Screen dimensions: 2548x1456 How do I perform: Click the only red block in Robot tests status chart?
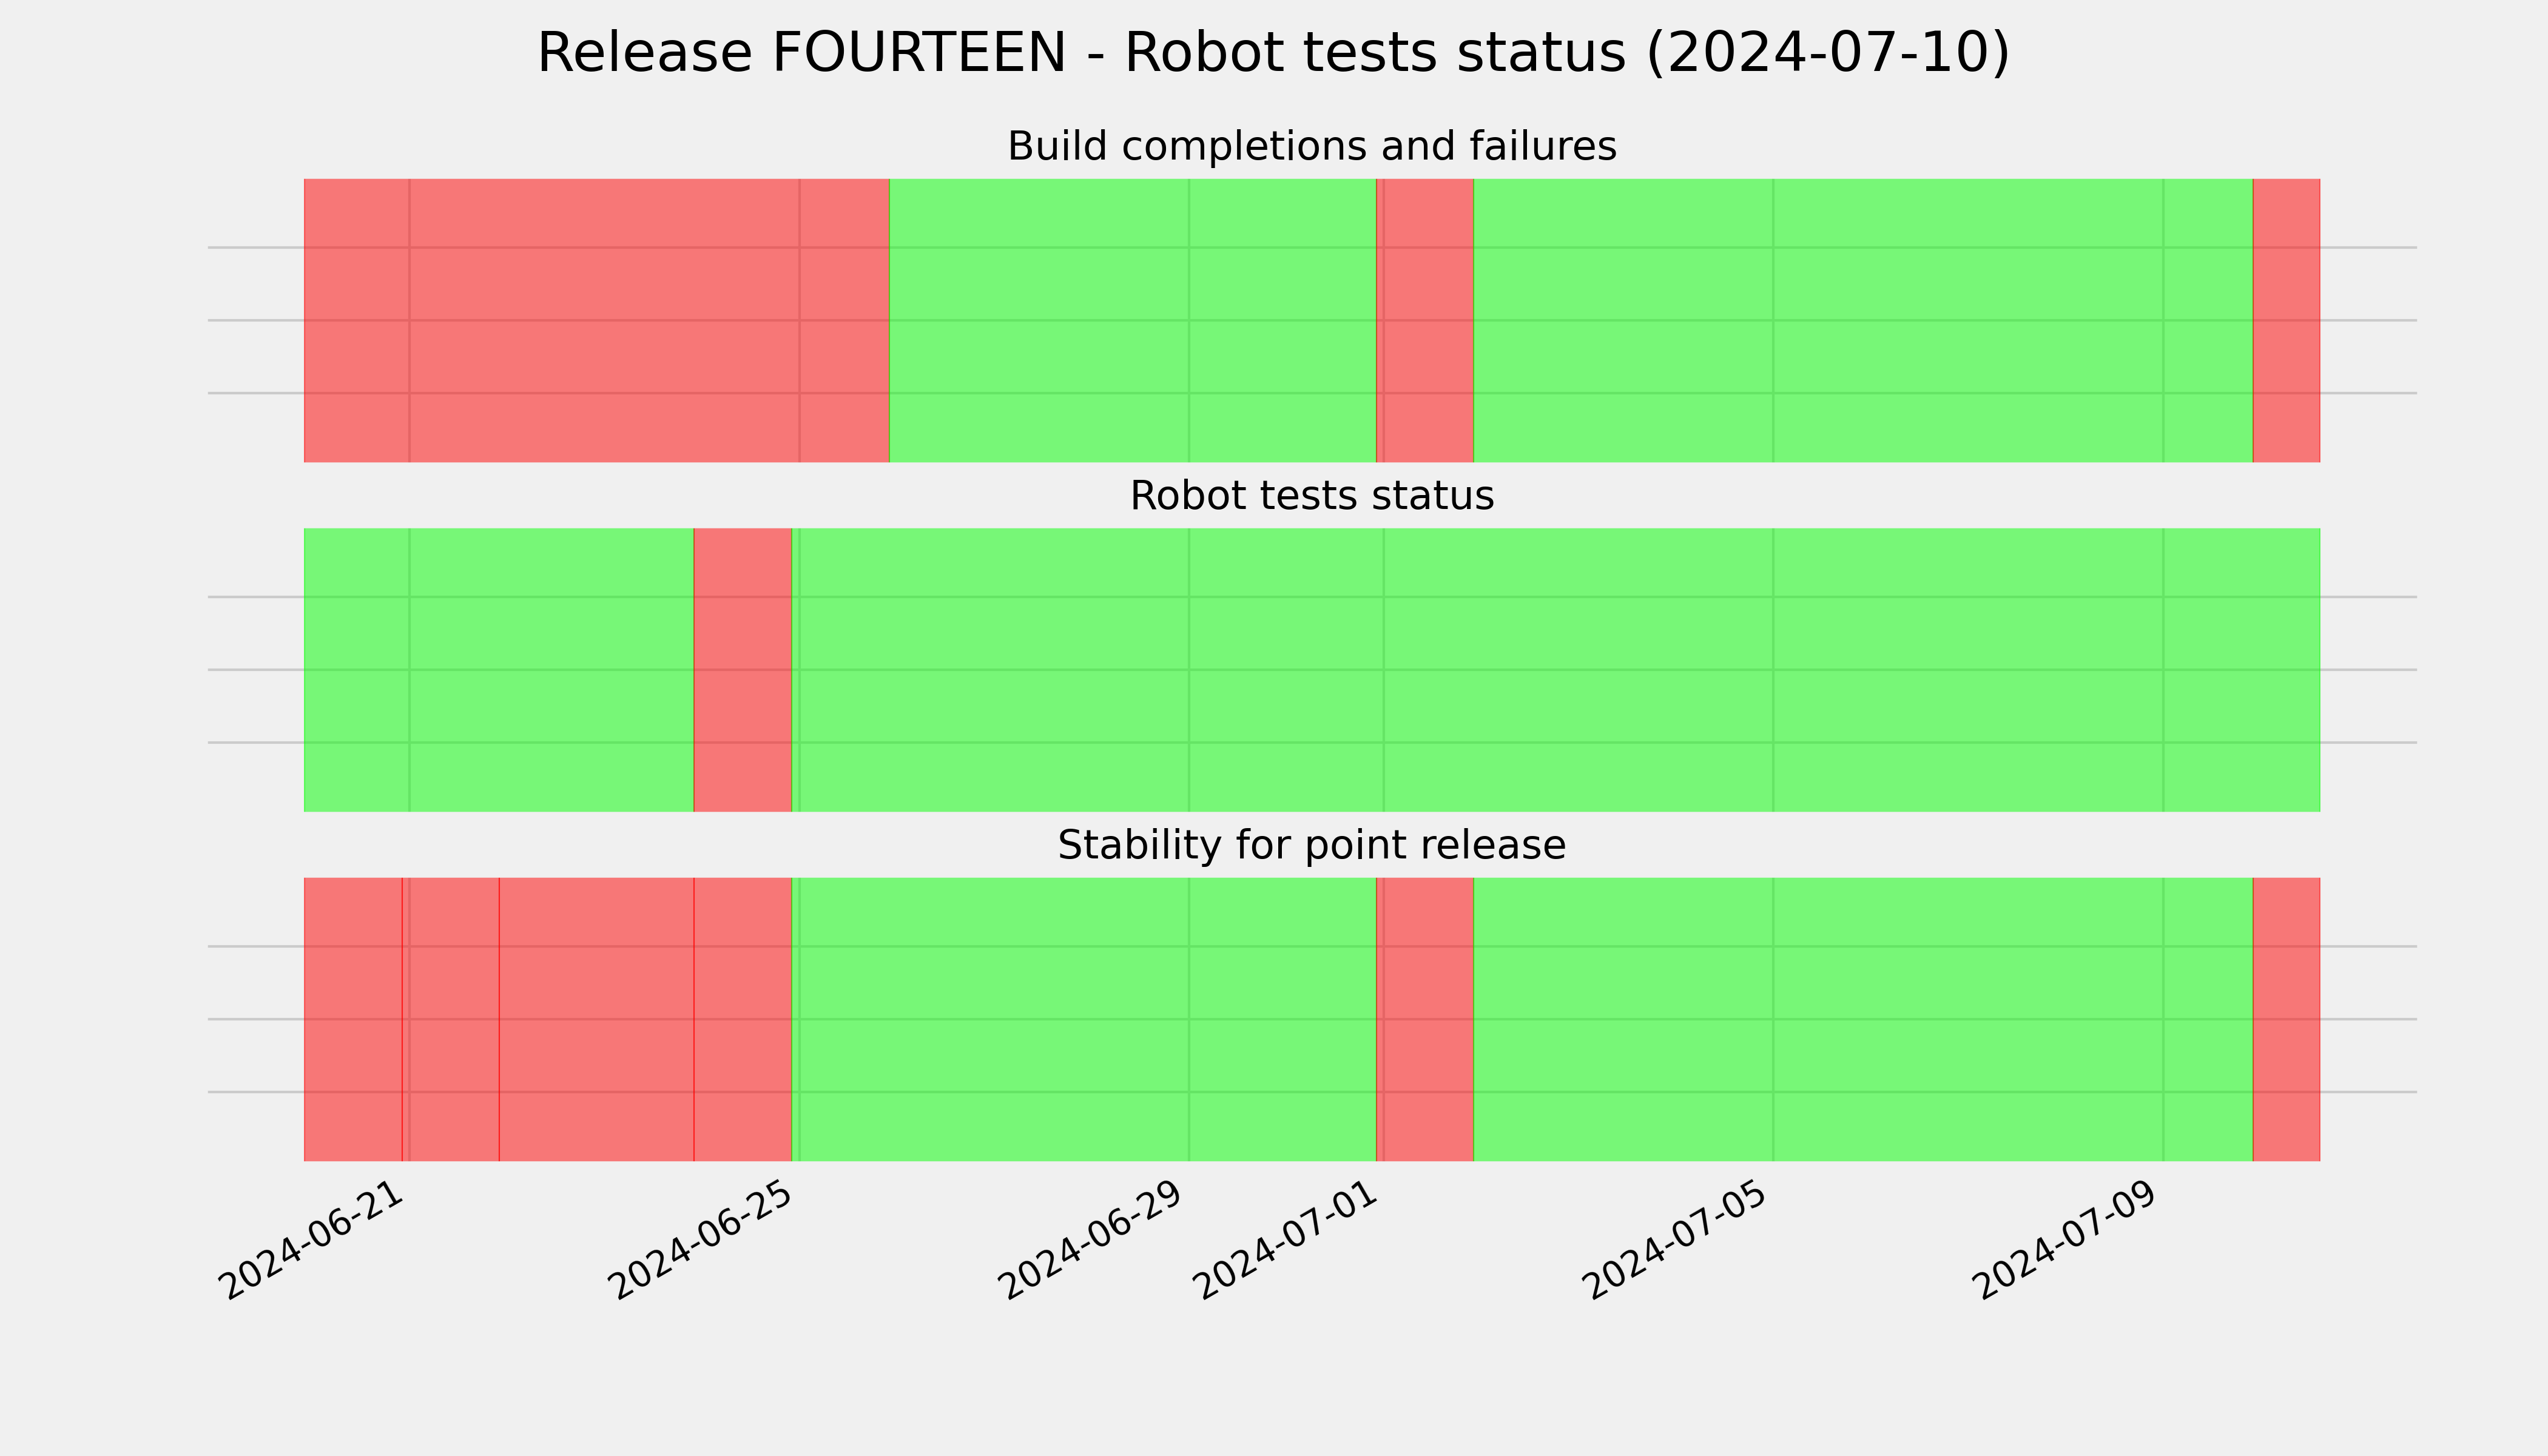(x=742, y=670)
